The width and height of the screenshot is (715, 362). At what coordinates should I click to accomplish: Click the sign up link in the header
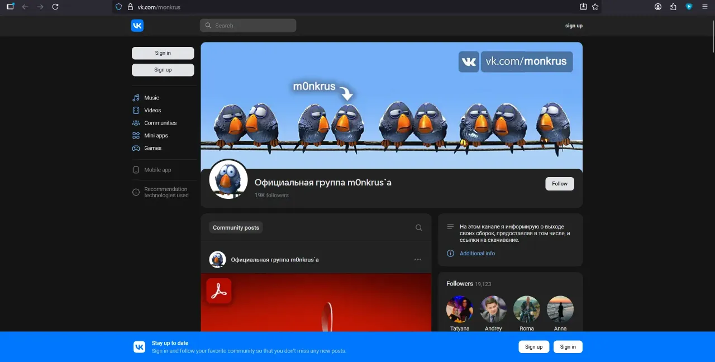click(x=574, y=26)
